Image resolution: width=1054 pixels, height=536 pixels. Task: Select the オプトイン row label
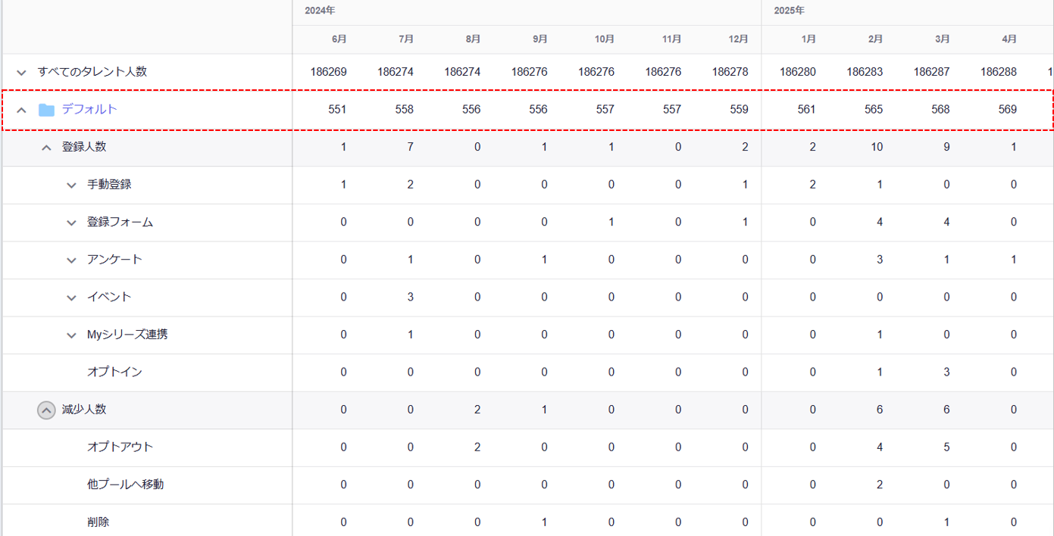[x=114, y=372]
